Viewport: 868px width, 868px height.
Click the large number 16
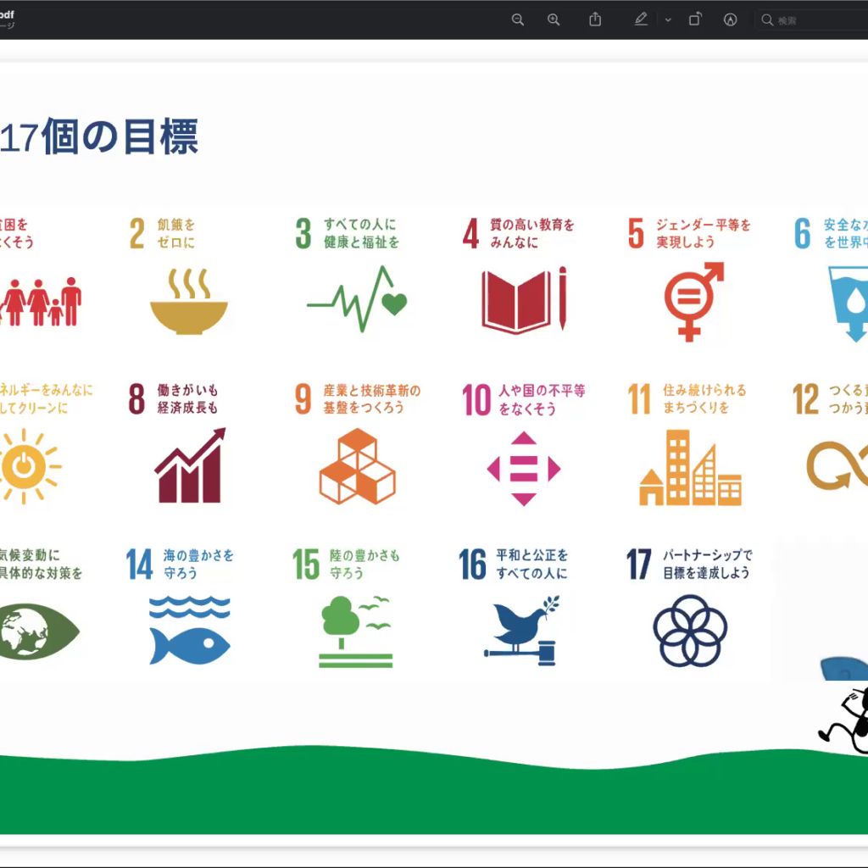tap(473, 564)
